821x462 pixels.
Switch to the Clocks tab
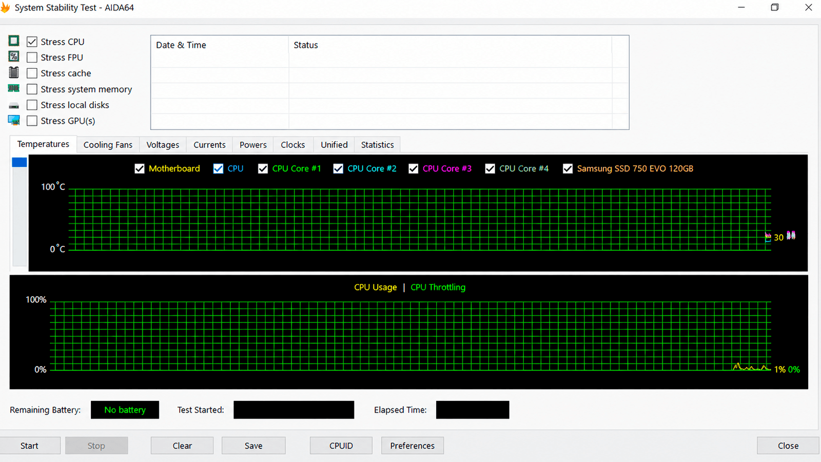coord(293,145)
